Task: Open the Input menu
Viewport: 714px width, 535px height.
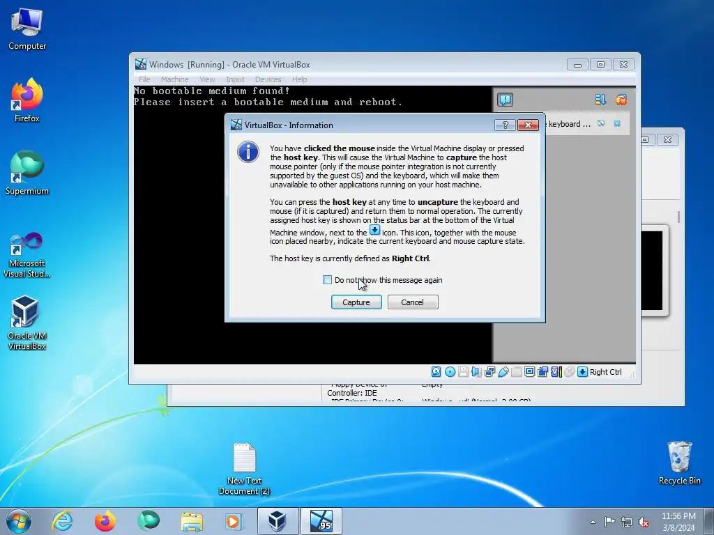Action: pyautogui.click(x=236, y=79)
